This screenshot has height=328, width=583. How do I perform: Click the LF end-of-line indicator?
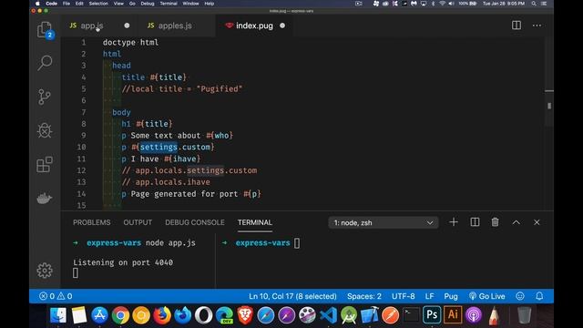pos(429,296)
